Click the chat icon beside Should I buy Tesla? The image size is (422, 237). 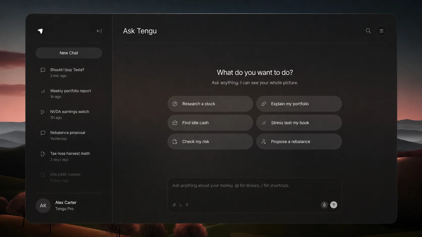click(x=43, y=70)
